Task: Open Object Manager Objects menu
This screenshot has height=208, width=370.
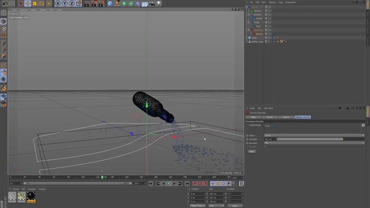Action: point(272,2)
